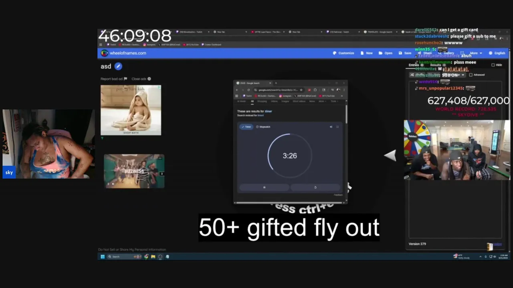
Task: Bookmark the page with the star icon
Action: [301, 90]
